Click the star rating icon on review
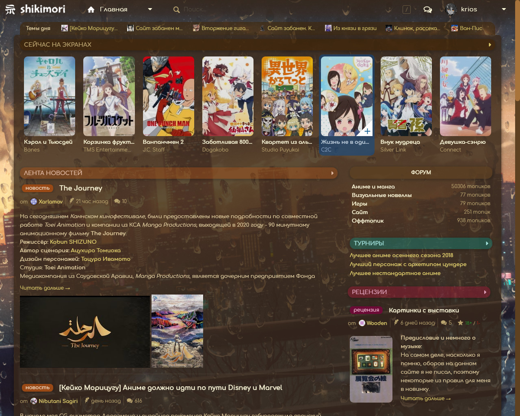The image size is (520, 416). [460, 323]
